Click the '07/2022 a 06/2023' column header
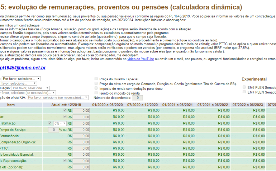Viewport: 276px width, 171px height. [248, 105]
